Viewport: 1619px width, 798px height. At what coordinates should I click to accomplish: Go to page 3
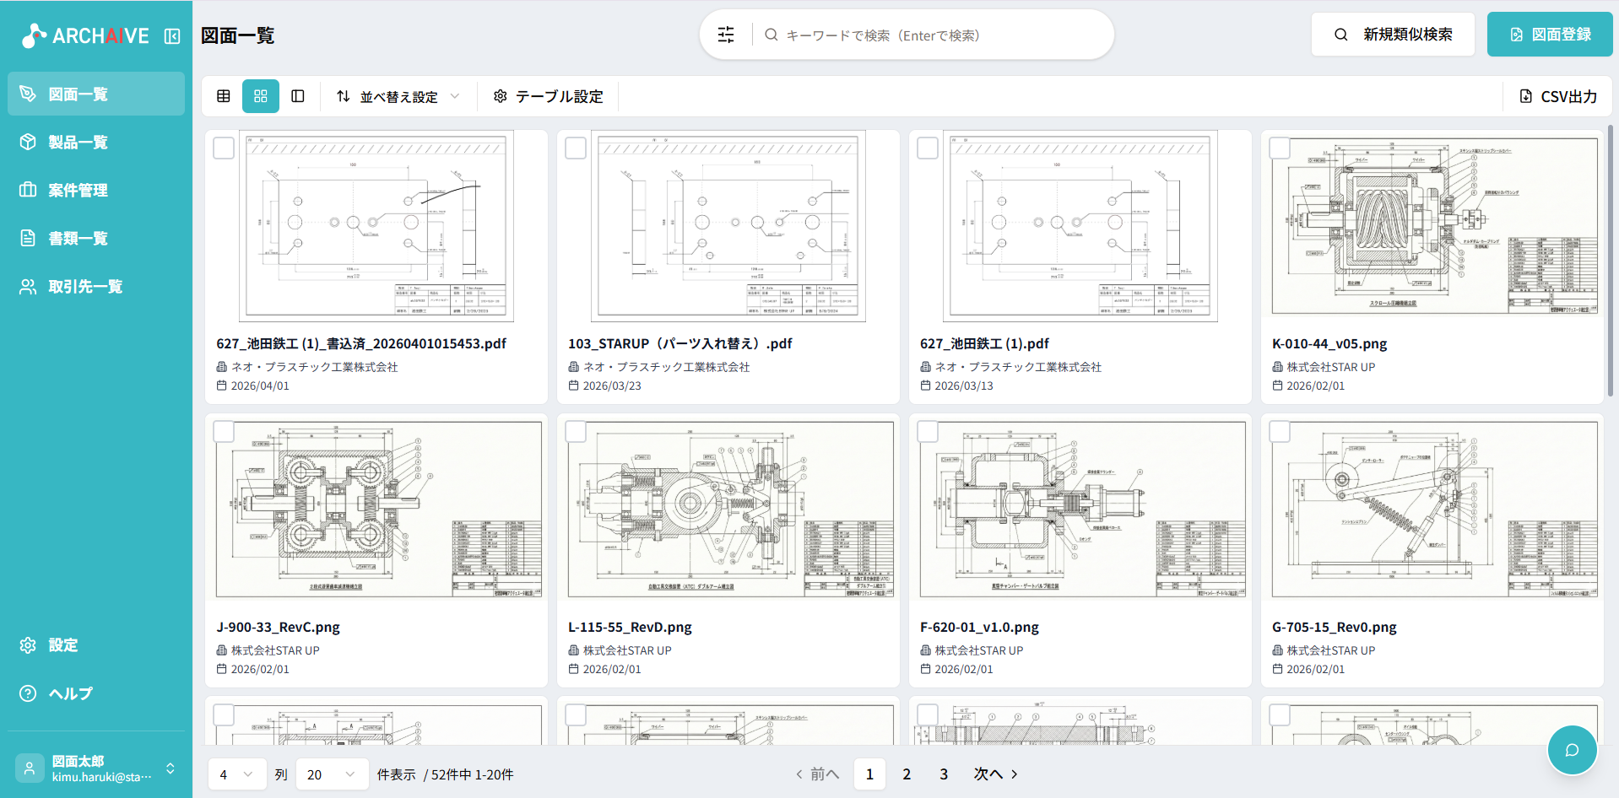944,774
